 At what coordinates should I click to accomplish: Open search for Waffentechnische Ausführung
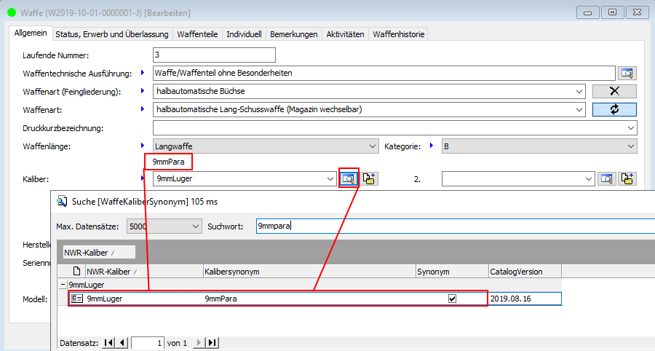tap(627, 73)
